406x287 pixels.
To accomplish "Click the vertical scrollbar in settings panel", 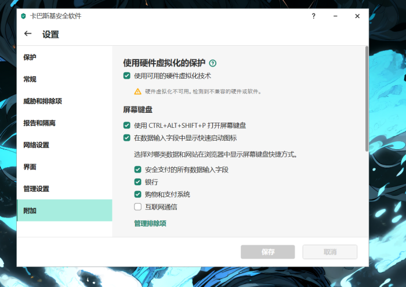I will click(367, 99).
